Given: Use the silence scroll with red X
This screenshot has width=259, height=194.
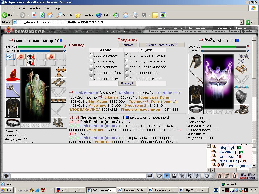Looking at the screenshot, I should pyautogui.click(x=31, y=57).
